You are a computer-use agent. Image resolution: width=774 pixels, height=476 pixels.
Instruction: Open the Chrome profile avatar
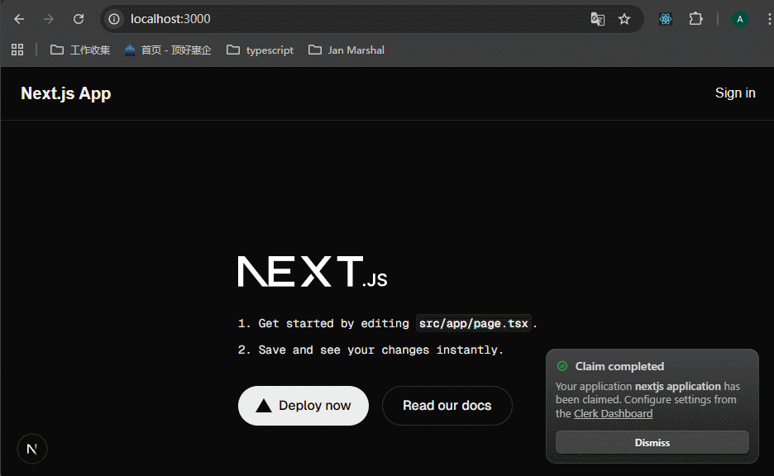(x=740, y=19)
